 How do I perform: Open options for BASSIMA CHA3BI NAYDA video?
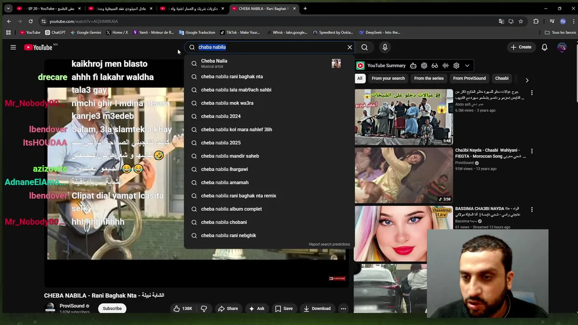coord(531,209)
